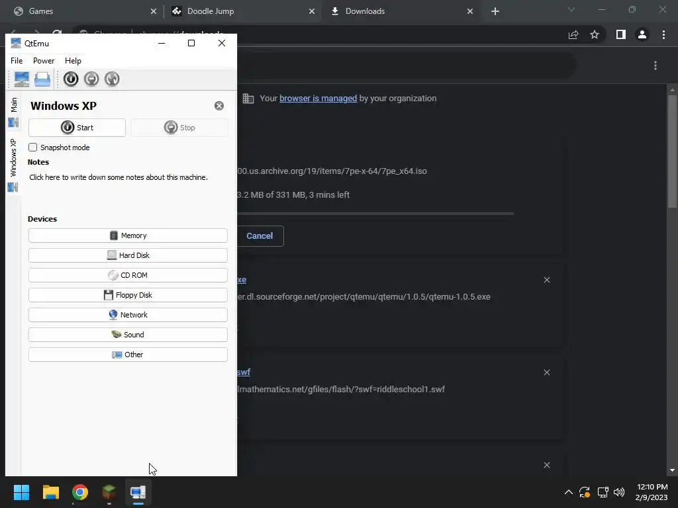The height and width of the screenshot is (508, 678).
Task: Expand the Network device settings
Action: pos(128,315)
